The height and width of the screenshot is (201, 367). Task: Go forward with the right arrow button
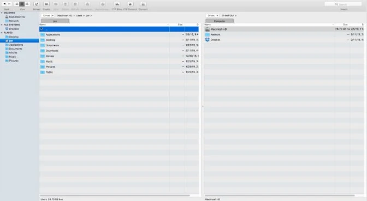[x=9, y=4]
